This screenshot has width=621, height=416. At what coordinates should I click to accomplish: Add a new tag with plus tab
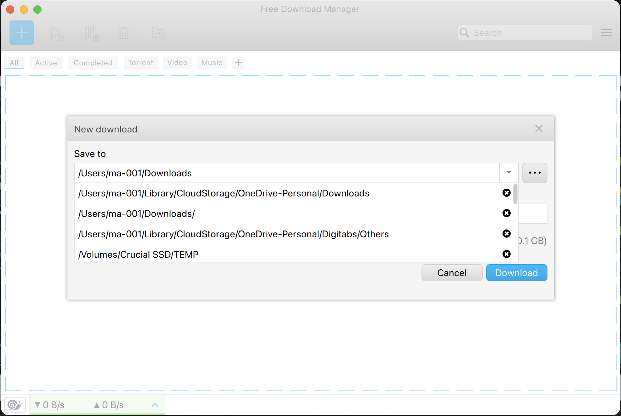tap(238, 63)
